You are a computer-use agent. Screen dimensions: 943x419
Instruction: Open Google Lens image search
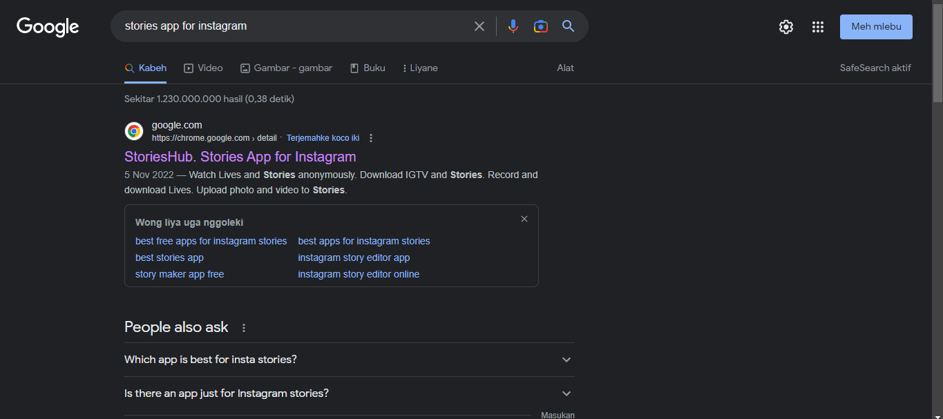click(x=541, y=26)
